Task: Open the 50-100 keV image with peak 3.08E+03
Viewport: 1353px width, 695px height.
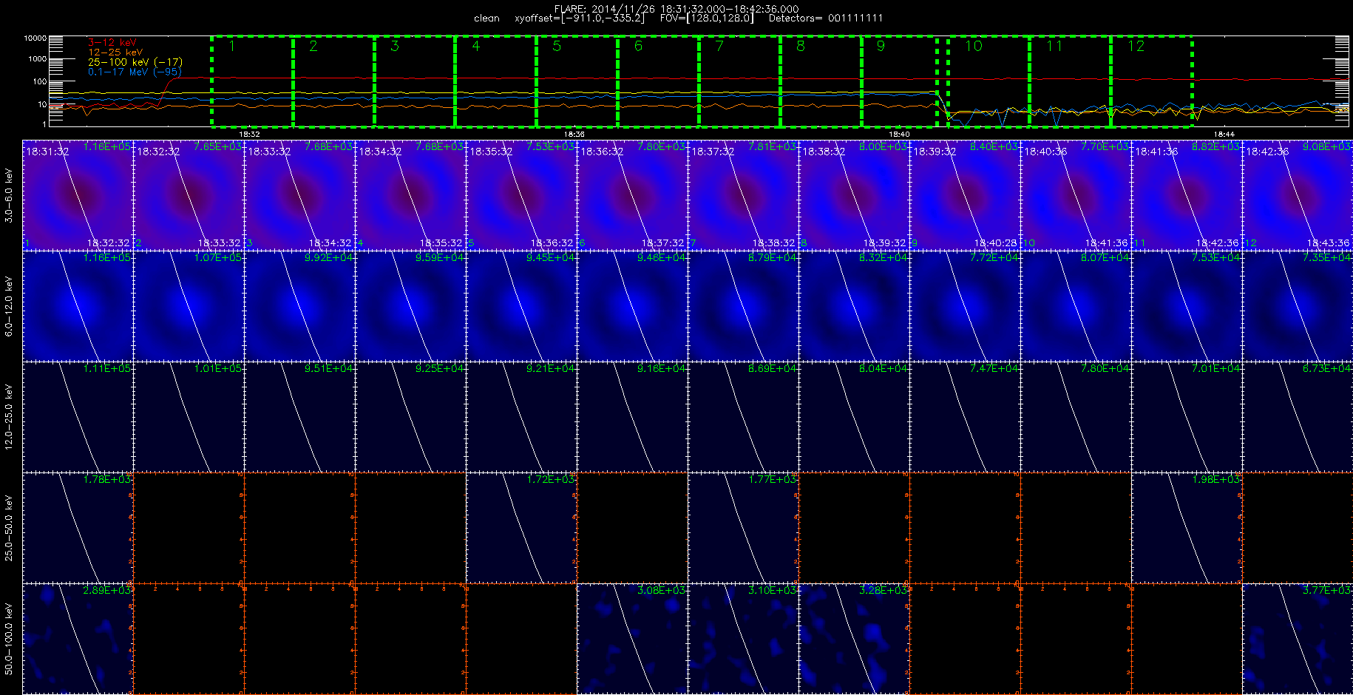Action: (632, 639)
